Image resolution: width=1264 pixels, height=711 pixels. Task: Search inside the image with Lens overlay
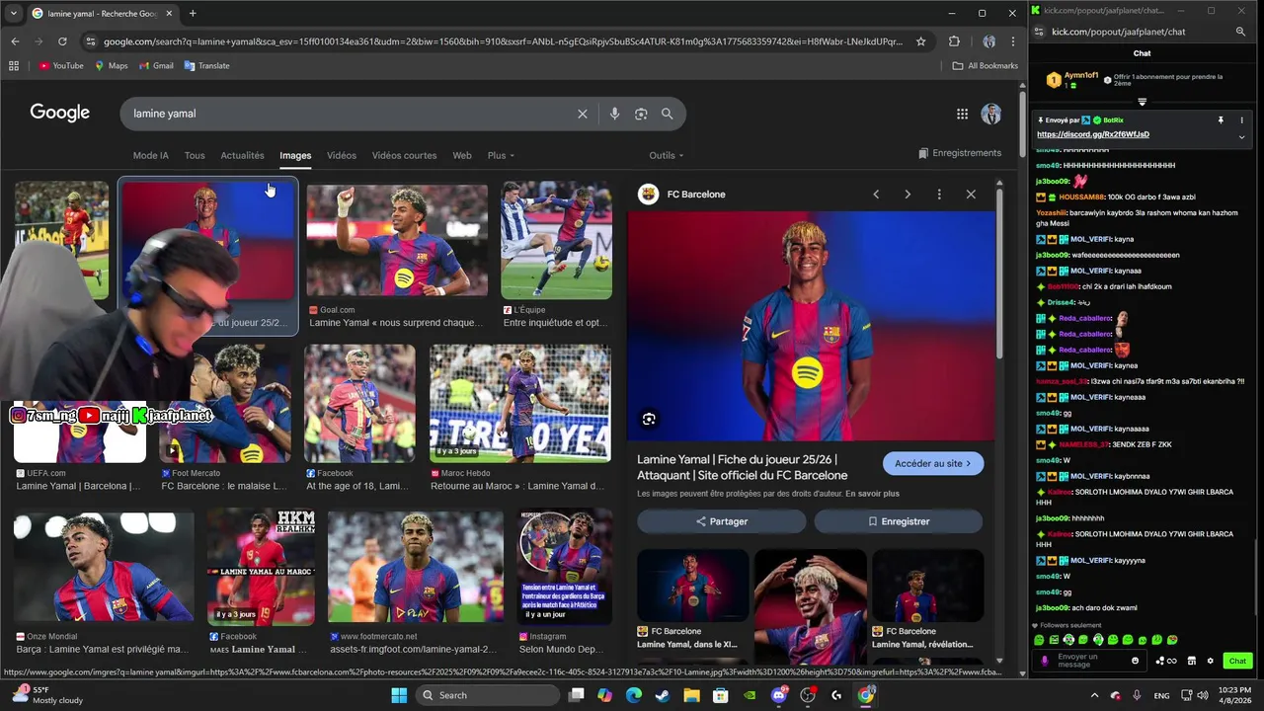tap(649, 419)
